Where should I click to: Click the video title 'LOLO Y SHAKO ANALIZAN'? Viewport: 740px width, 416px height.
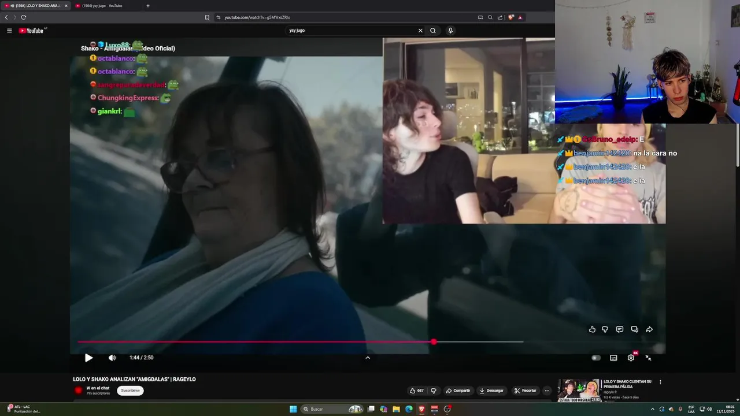pyautogui.click(x=134, y=379)
